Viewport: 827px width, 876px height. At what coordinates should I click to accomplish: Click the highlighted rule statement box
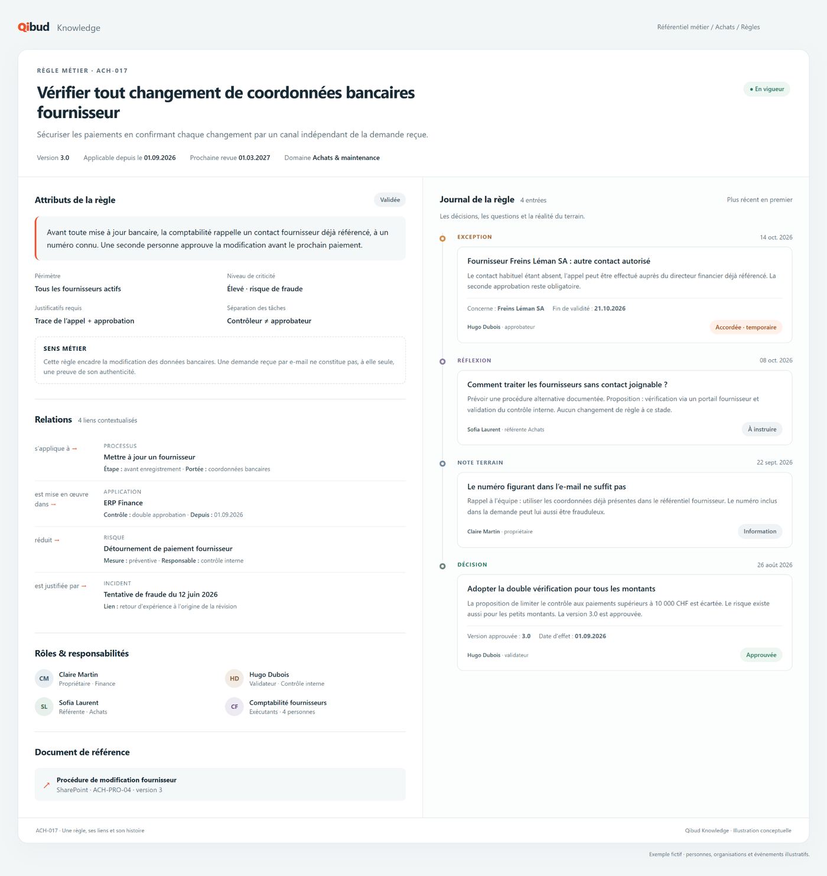(x=220, y=238)
